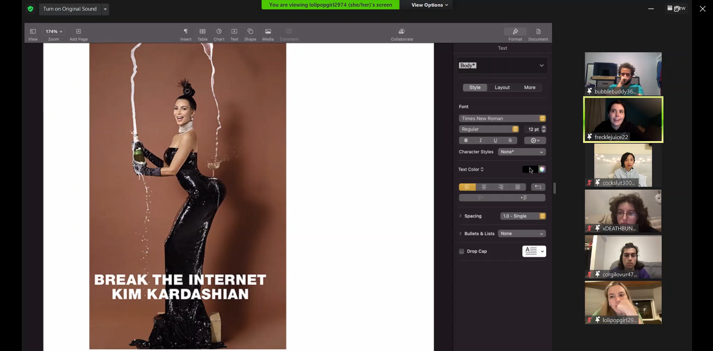
Task: Switch to the Layout tab
Action: coord(502,87)
